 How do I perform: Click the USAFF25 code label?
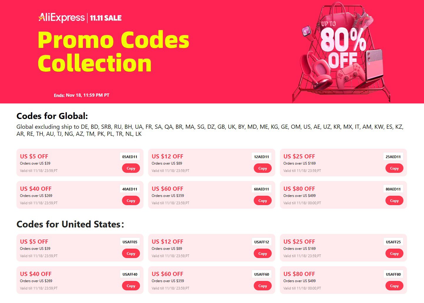(x=393, y=242)
